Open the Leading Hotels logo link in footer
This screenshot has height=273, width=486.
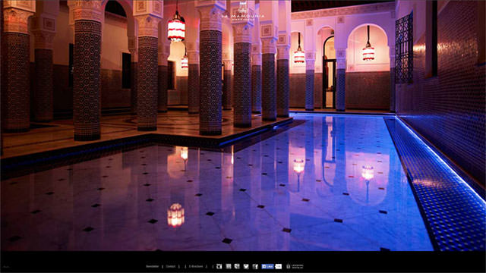point(295,266)
